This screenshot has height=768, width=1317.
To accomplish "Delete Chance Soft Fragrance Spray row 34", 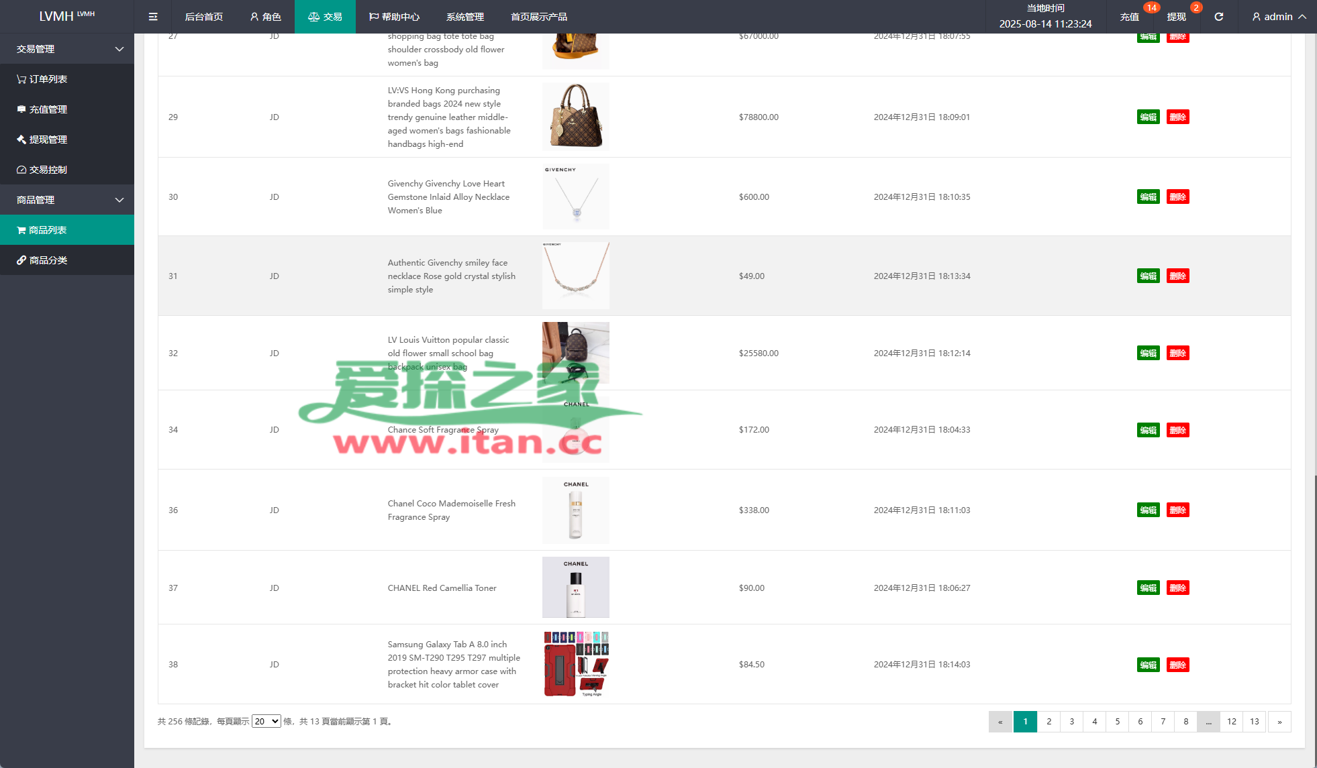I will click(x=1178, y=431).
